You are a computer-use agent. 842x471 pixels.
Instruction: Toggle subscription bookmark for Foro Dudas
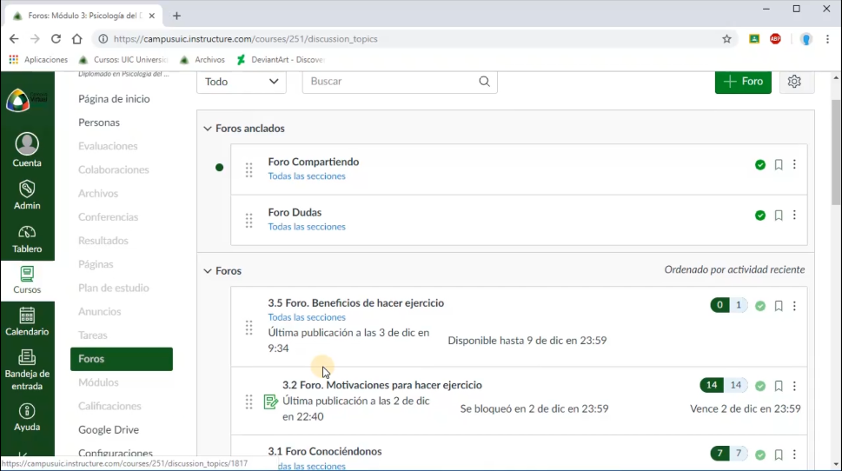pos(779,216)
